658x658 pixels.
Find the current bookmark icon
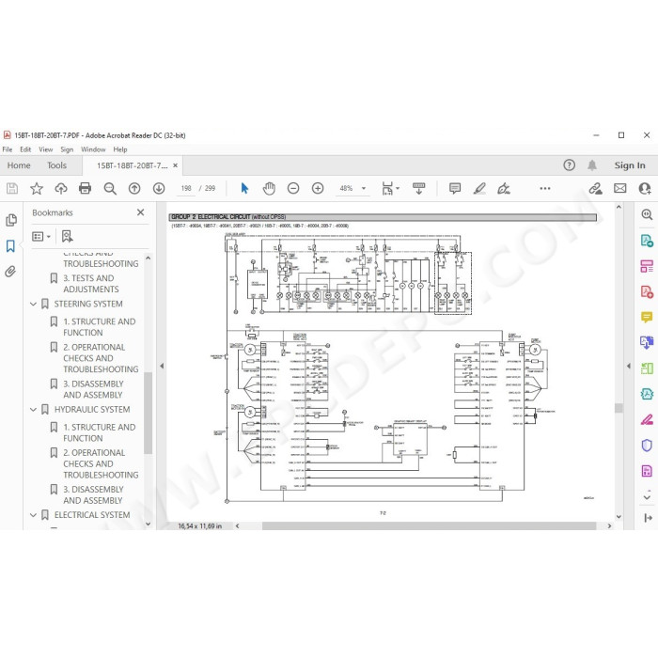(x=67, y=236)
